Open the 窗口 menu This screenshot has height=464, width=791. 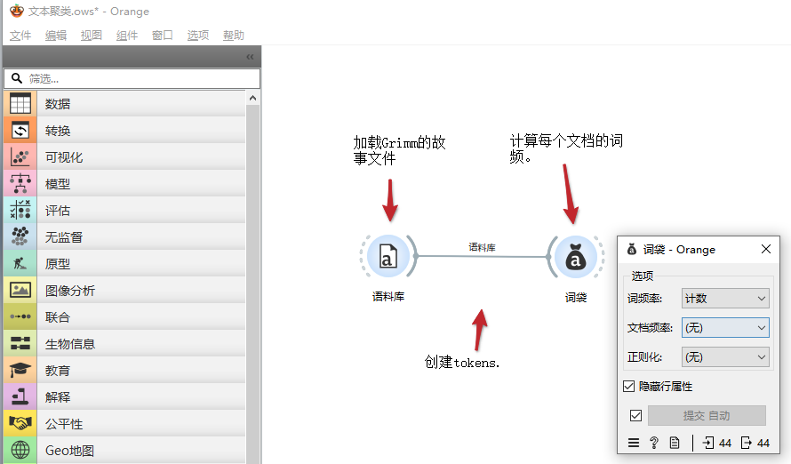click(x=163, y=36)
